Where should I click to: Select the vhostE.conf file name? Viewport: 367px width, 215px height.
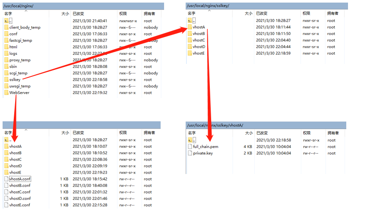click(20, 205)
